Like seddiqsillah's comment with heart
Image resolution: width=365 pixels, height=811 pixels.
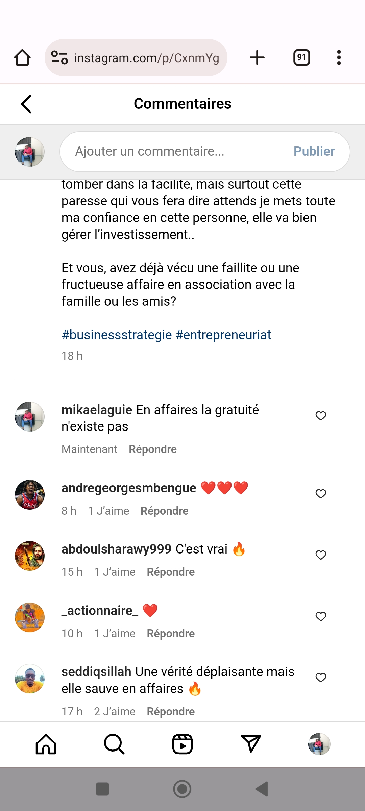[x=321, y=678]
